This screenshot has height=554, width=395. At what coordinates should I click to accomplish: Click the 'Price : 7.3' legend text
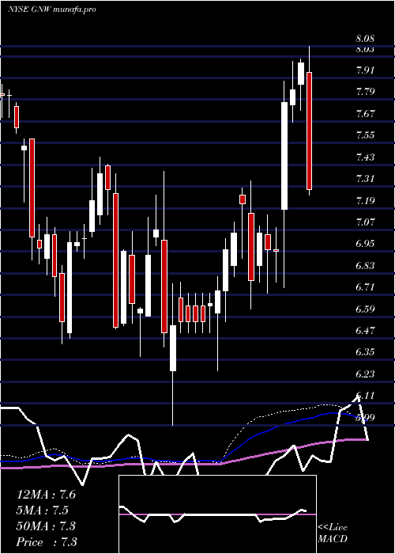pyautogui.click(x=47, y=542)
